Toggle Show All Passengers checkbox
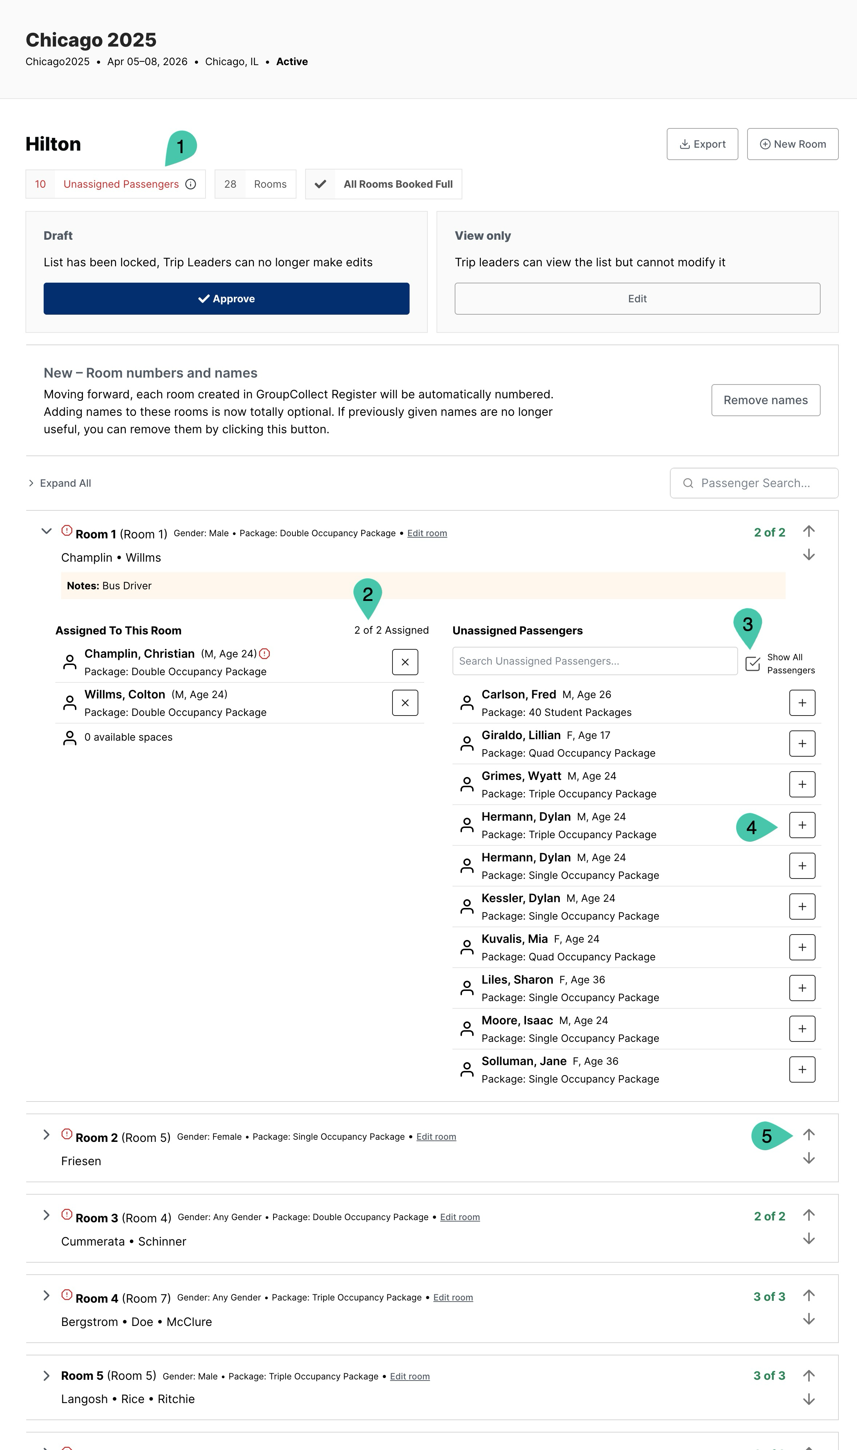This screenshot has height=1450, width=857. (753, 664)
